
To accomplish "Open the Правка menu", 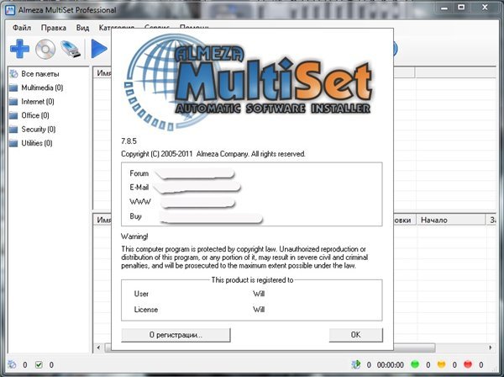I will click(54, 28).
